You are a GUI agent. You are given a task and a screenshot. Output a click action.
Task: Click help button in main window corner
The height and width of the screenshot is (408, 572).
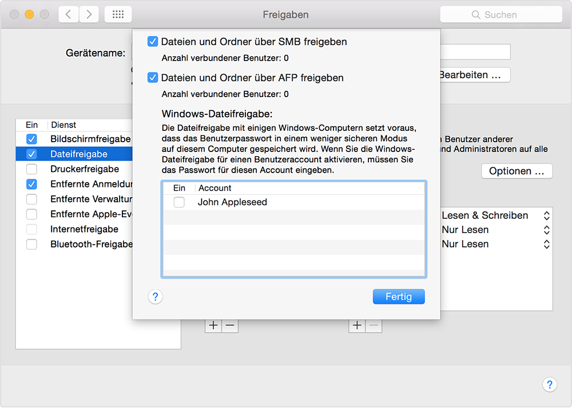click(x=549, y=384)
